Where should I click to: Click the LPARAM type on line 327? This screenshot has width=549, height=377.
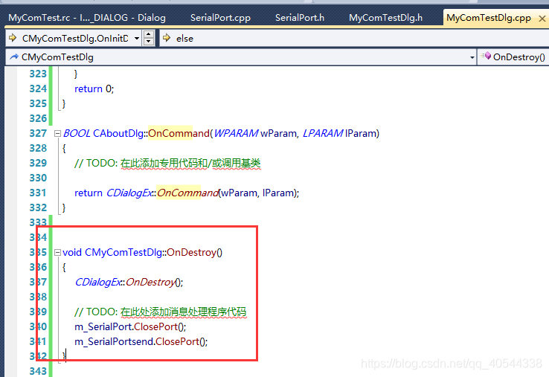(322, 133)
